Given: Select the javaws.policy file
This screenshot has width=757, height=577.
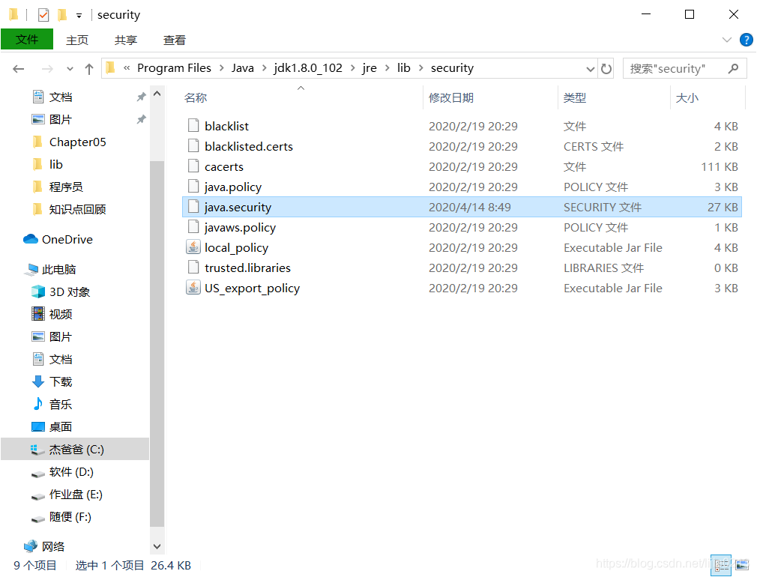Looking at the screenshot, I should click(x=240, y=227).
